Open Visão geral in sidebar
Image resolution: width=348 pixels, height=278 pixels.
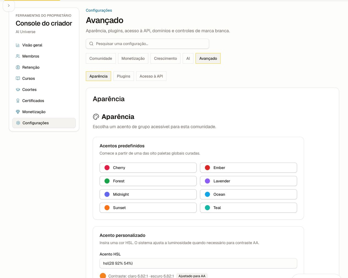coord(44,45)
